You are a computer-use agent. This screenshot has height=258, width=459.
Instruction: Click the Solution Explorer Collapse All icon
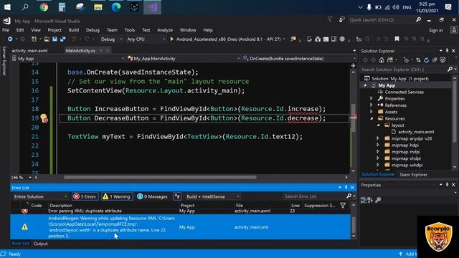click(435, 60)
